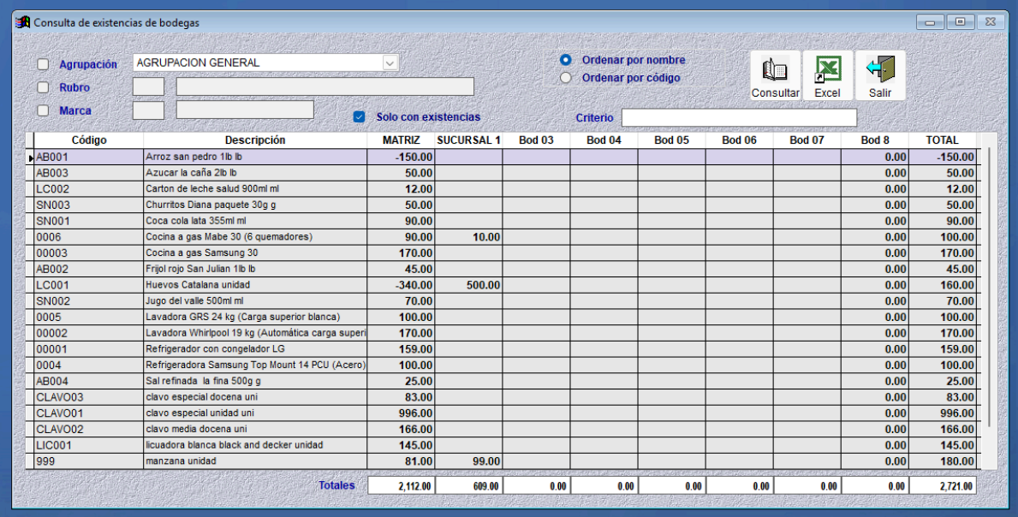
Task: Click the SUCURSAL 1 column header
Action: pyautogui.click(x=468, y=140)
